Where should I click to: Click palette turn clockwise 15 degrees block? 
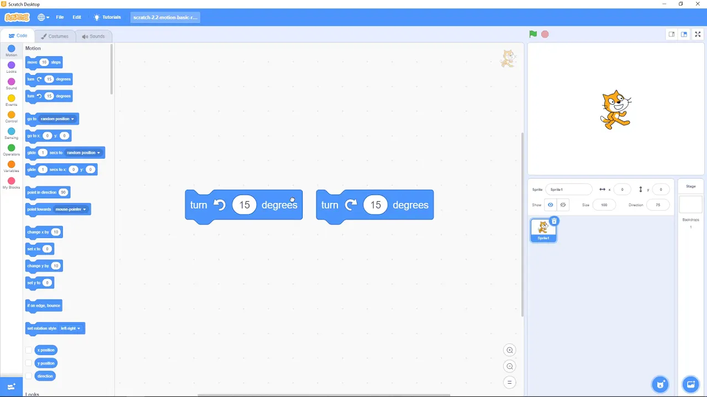(49, 79)
